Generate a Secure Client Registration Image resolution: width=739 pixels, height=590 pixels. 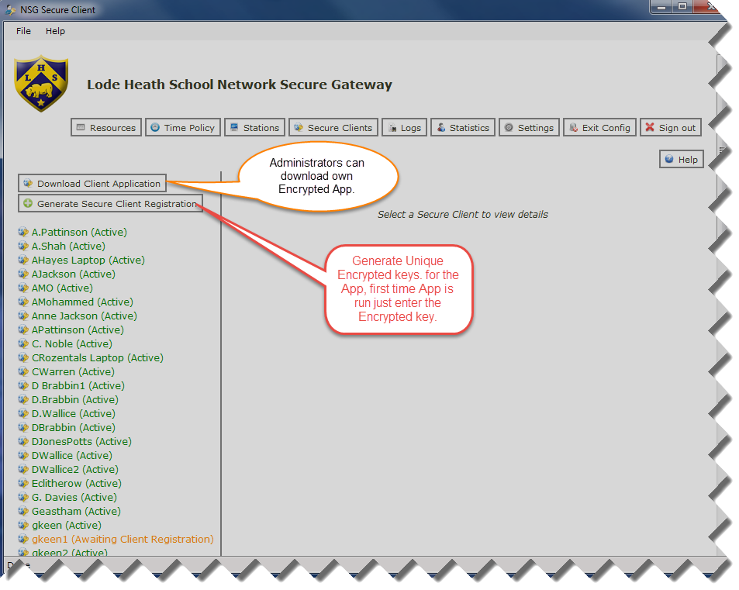coord(110,204)
